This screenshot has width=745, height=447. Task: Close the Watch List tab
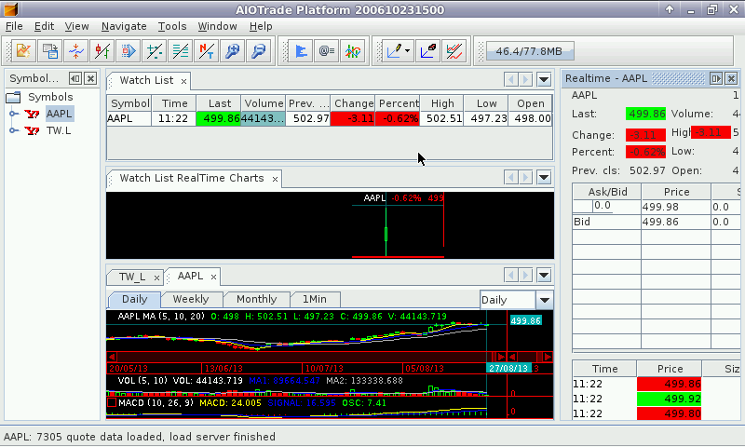(183, 82)
